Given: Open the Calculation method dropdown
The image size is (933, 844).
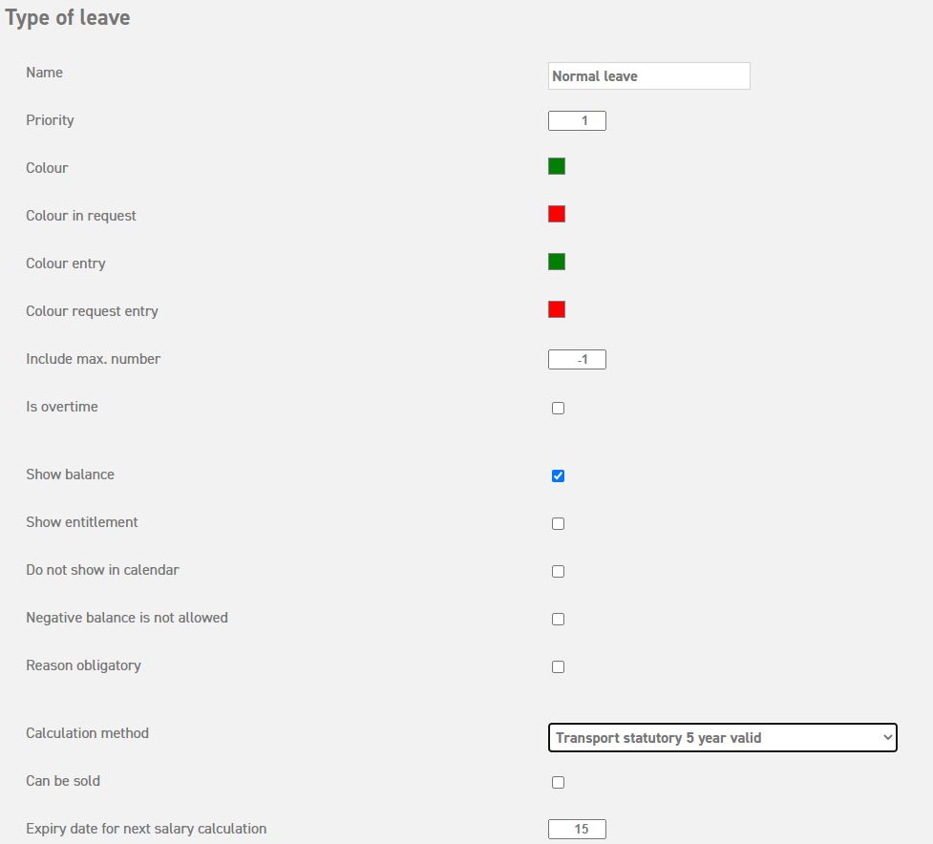Looking at the screenshot, I should [x=722, y=738].
